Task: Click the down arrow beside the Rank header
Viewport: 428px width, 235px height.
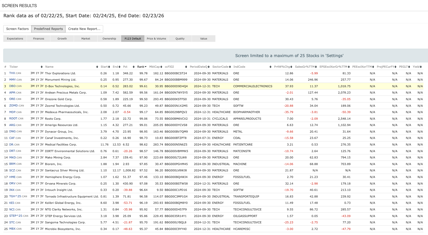Action: pyautogui.click(x=146, y=67)
